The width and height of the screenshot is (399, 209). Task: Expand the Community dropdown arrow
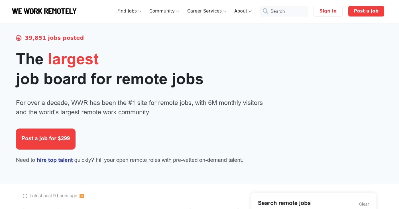click(x=177, y=11)
